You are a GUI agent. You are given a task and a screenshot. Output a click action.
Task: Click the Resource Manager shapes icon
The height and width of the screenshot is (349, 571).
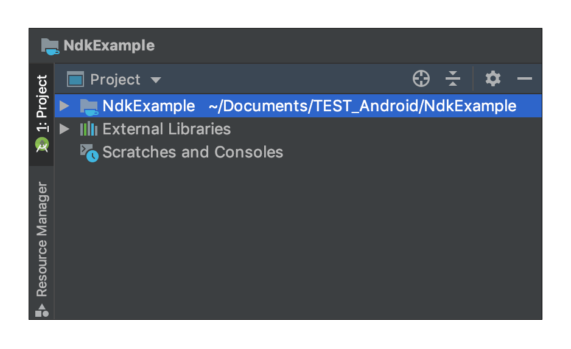click(42, 311)
